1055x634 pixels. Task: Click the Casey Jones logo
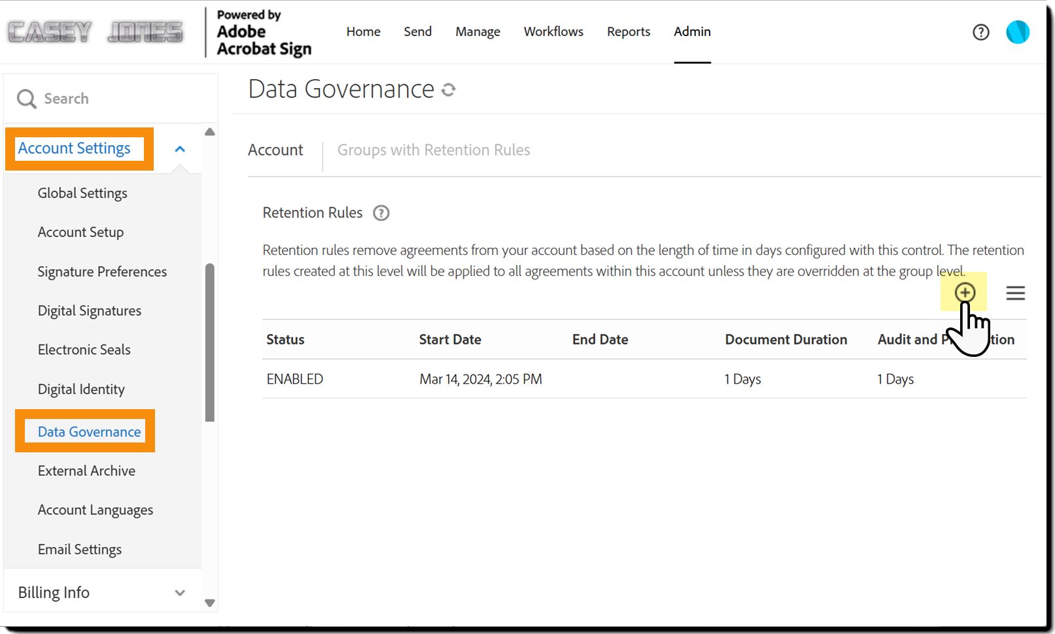pyautogui.click(x=95, y=32)
